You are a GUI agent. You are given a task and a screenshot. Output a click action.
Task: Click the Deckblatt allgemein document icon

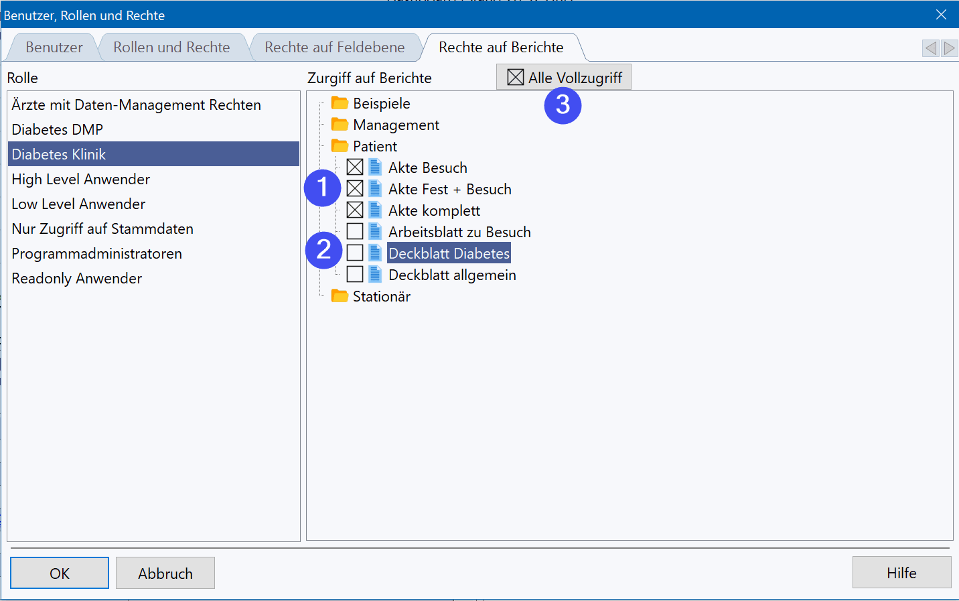[375, 275]
